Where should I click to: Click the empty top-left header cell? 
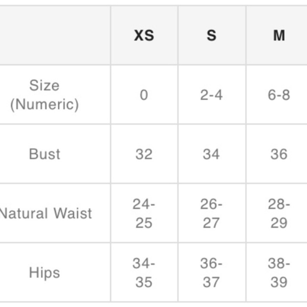[x=55, y=35]
